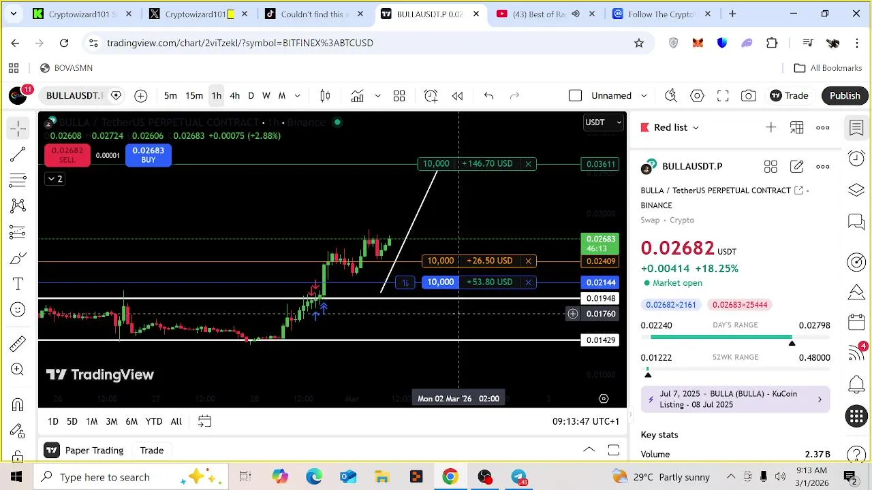This screenshot has width=872, height=490.
Task: Publish the chart idea
Action: 845,96
